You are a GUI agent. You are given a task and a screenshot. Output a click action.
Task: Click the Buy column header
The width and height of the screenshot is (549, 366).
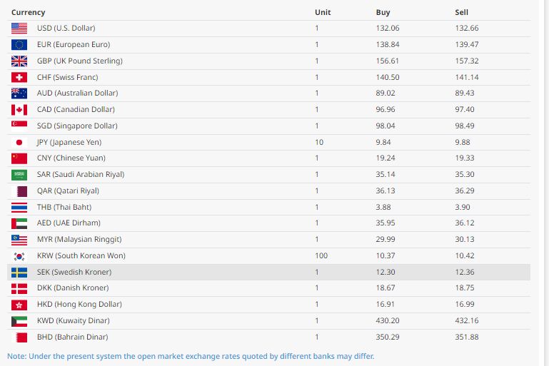coord(383,12)
